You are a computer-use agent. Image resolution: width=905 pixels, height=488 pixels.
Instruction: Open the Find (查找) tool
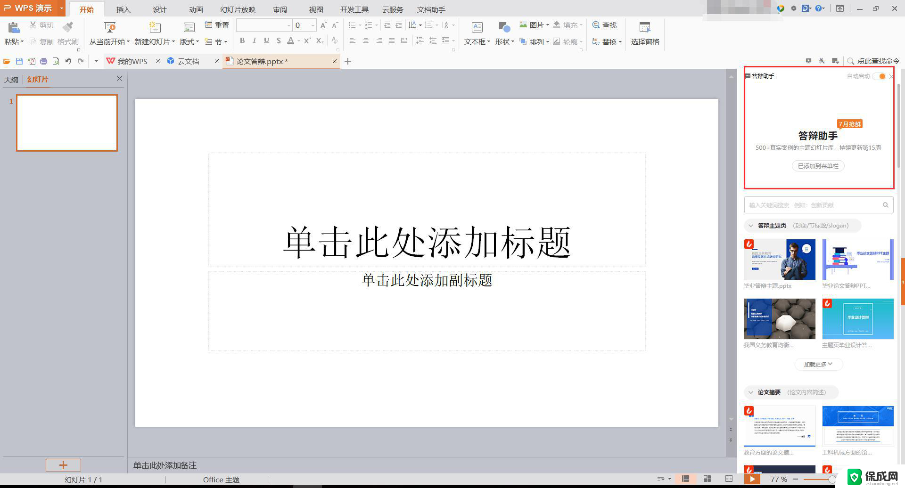pos(604,25)
